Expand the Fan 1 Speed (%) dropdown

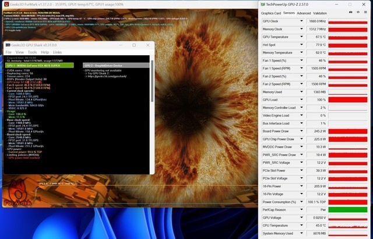coord(301,60)
